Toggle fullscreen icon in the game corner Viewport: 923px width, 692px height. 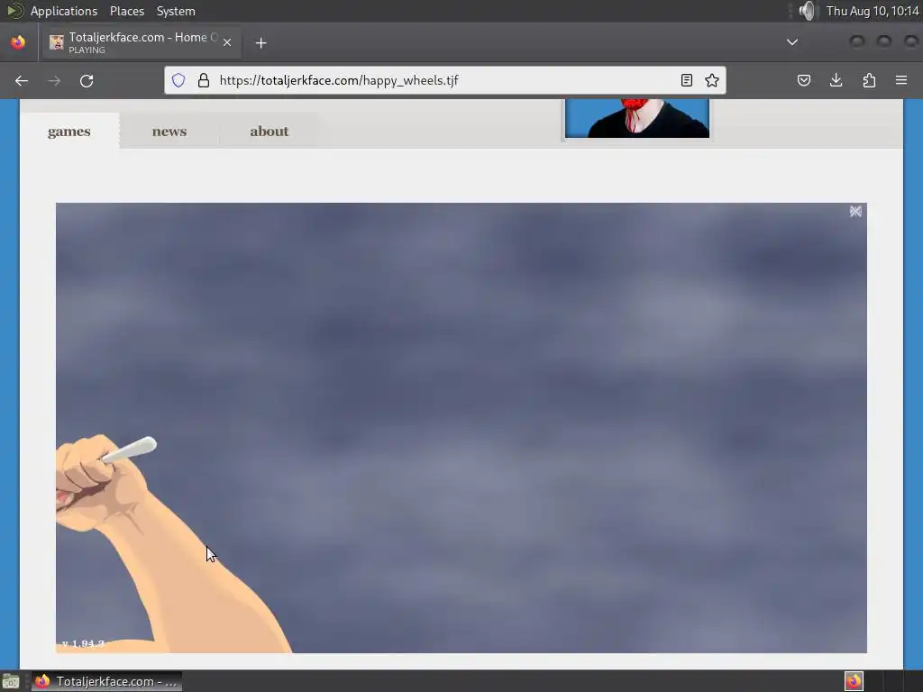(x=855, y=211)
